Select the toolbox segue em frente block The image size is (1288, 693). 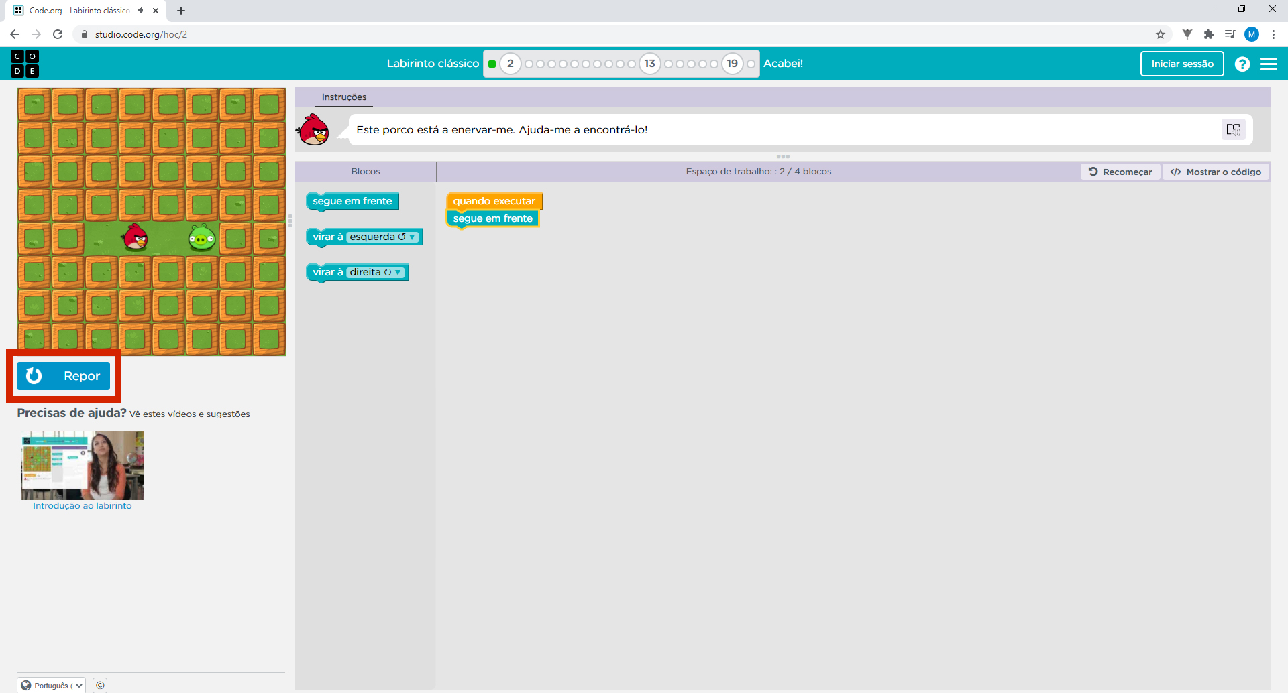[352, 201]
